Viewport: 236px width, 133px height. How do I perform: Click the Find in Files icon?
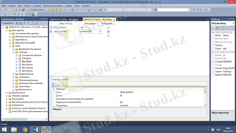(x=155, y=10)
